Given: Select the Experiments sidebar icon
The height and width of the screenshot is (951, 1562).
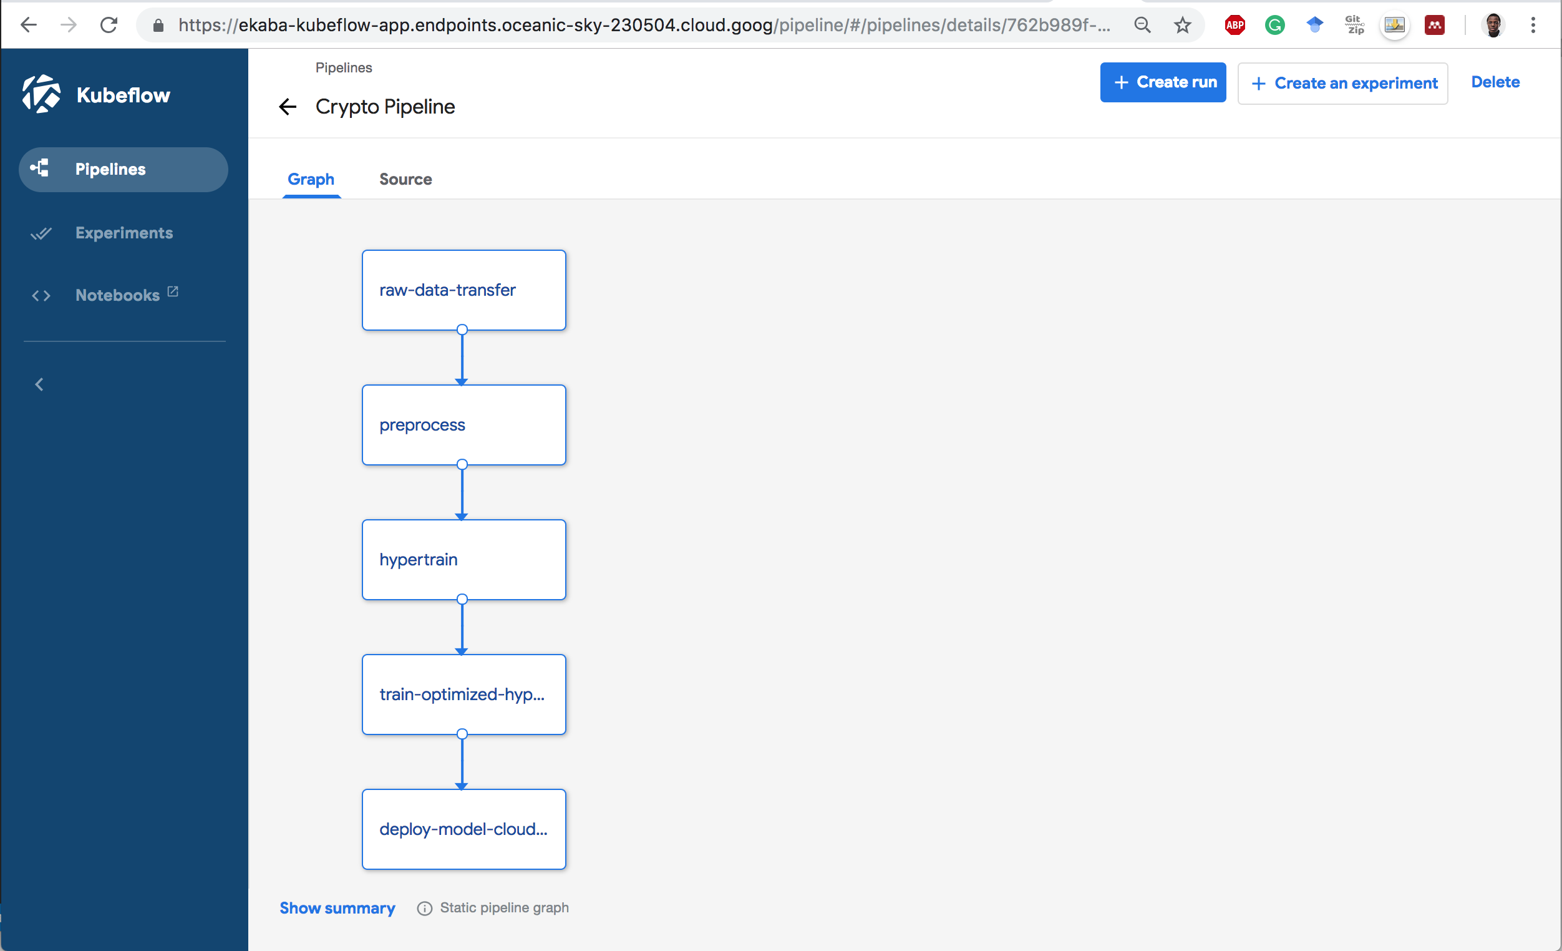Looking at the screenshot, I should click(40, 233).
